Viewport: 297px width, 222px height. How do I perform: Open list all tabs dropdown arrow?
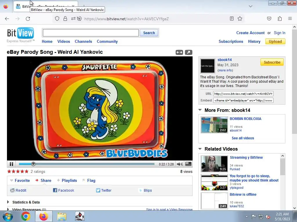(x=250, y=6)
